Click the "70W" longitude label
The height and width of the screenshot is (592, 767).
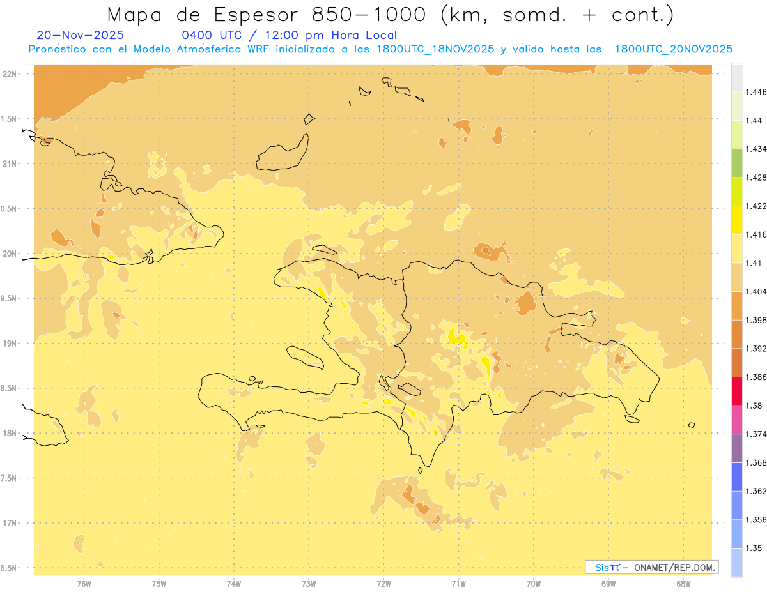coord(534,584)
